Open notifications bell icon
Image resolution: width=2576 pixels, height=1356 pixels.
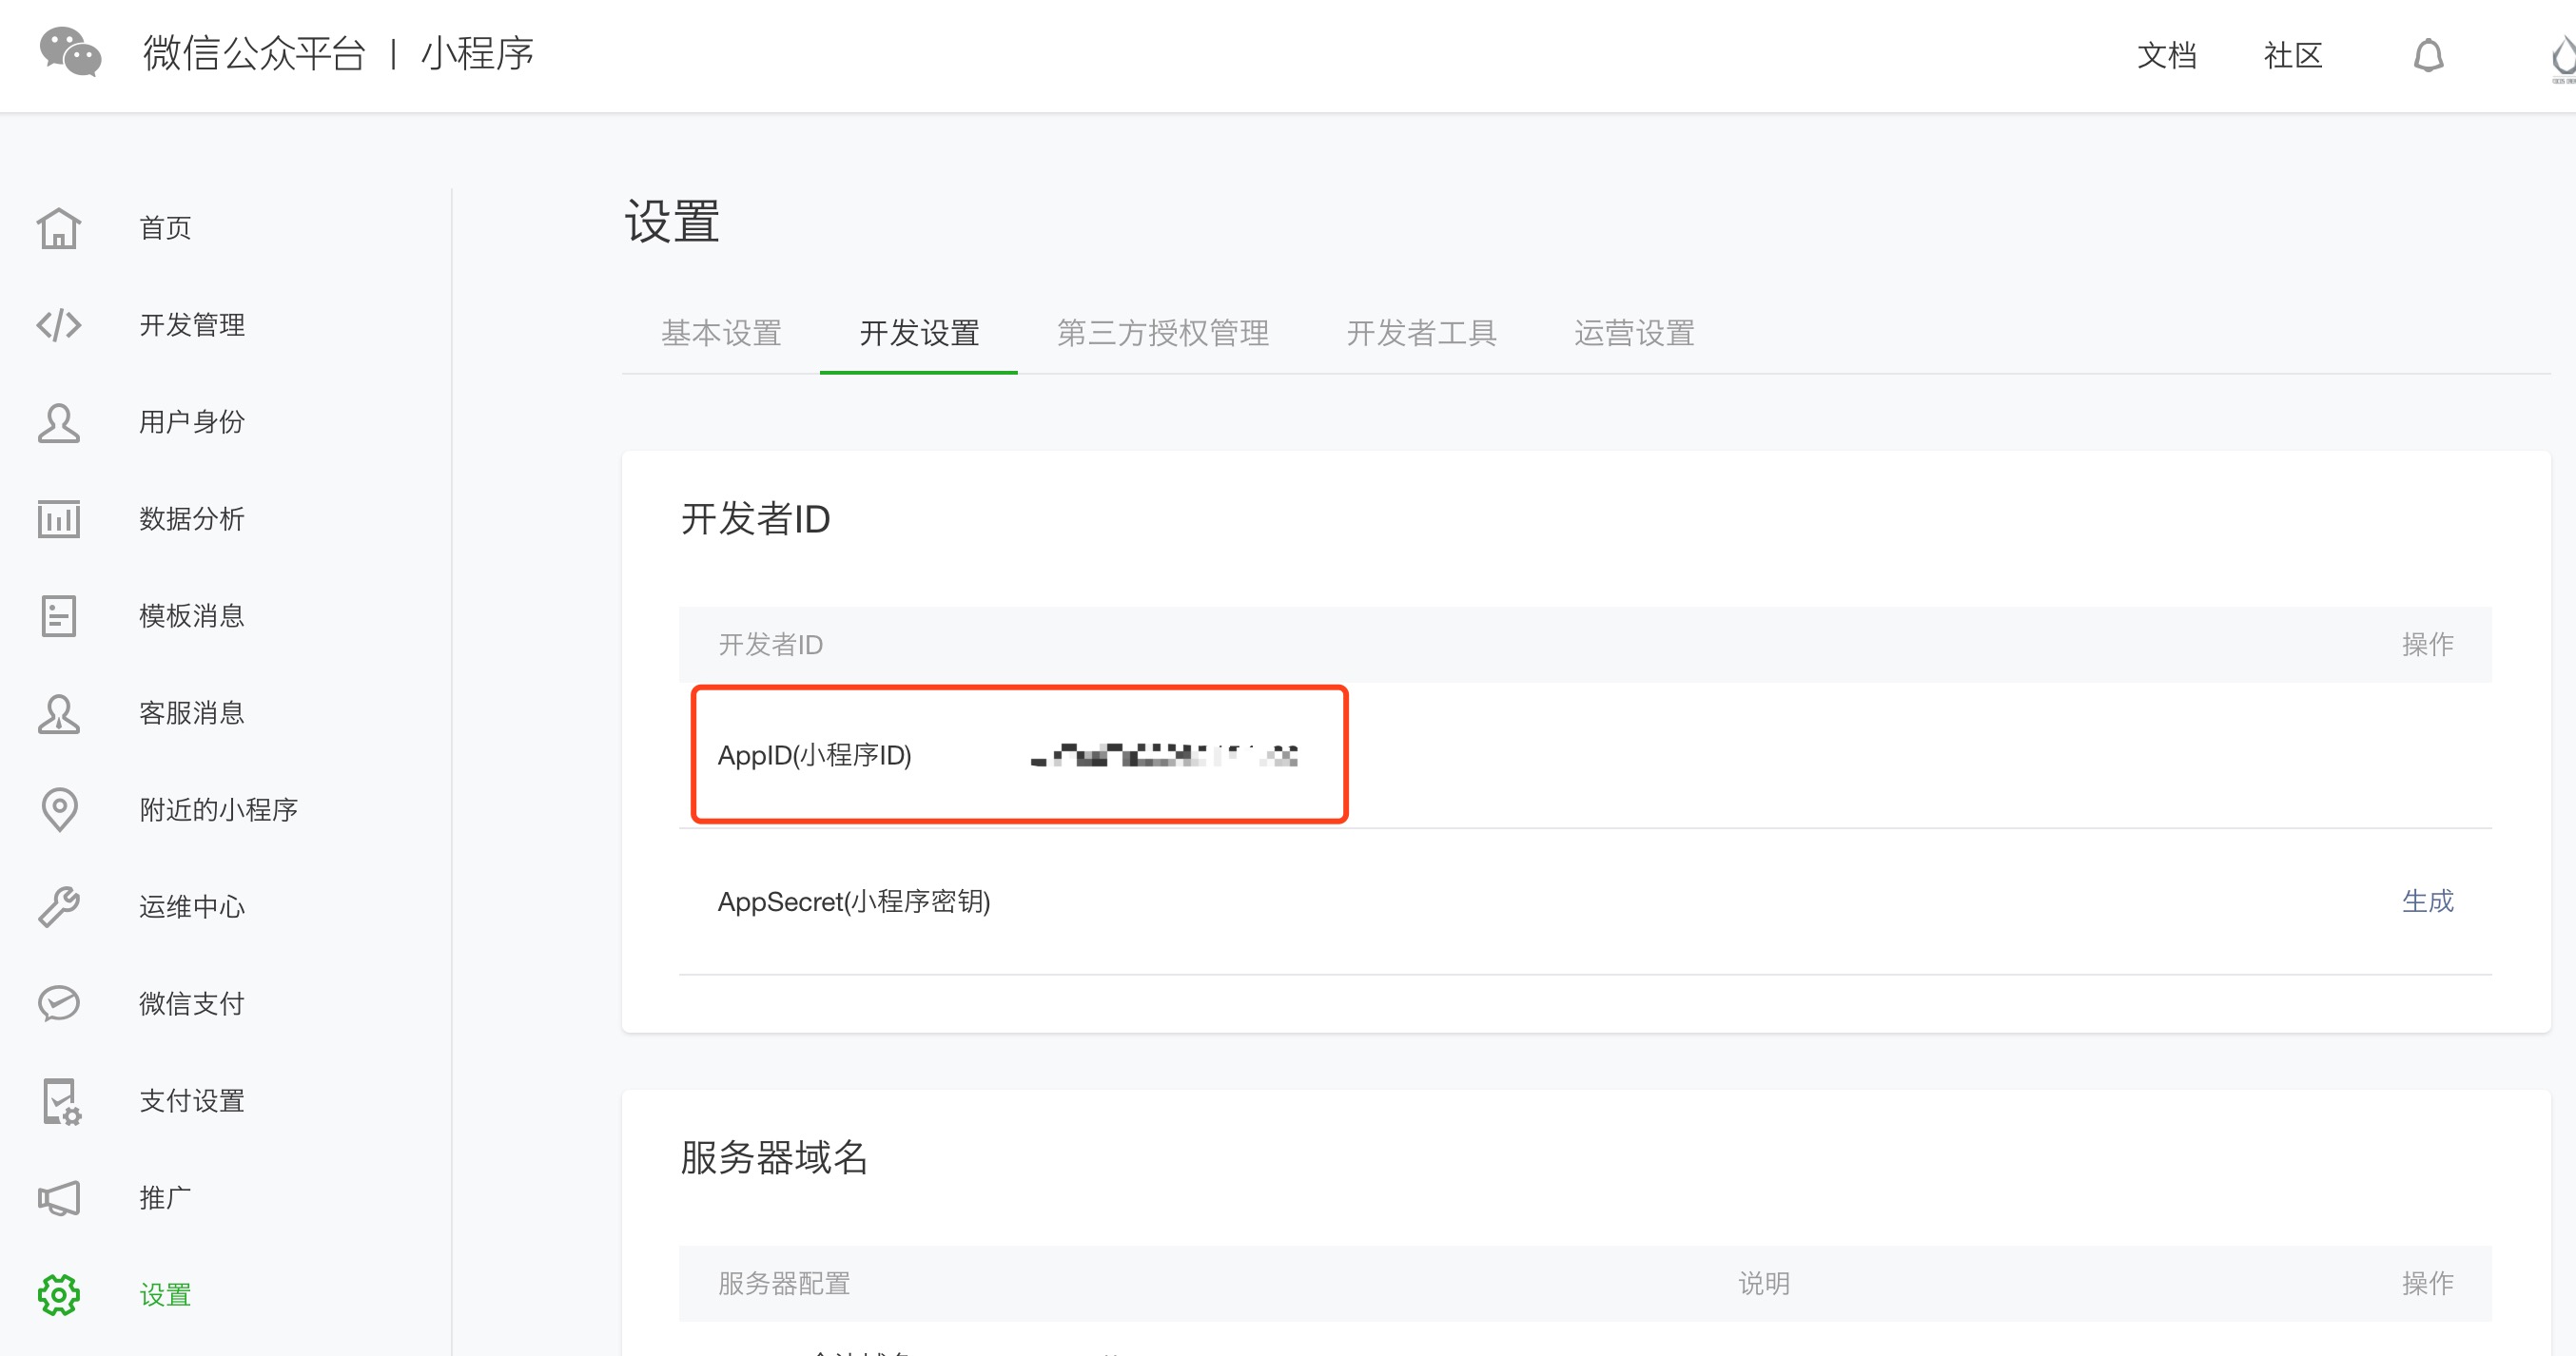click(x=2428, y=55)
